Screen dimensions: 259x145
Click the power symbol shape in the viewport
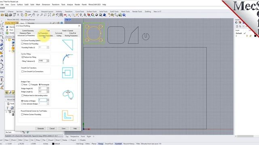coord(146,36)
